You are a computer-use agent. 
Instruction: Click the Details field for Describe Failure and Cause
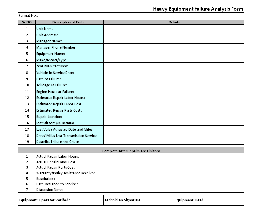(174, 141)
